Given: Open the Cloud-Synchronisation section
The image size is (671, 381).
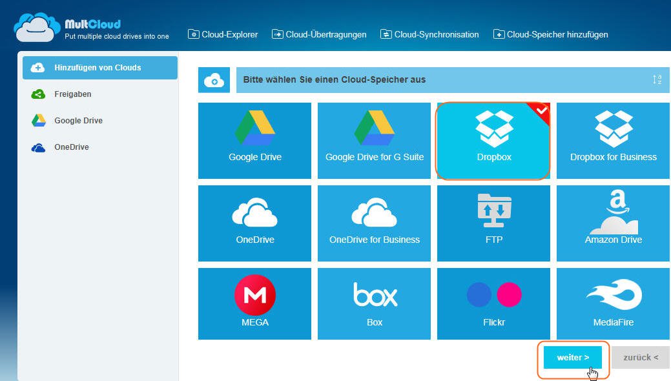Looking at the screenshot, I should click(429, 34).
